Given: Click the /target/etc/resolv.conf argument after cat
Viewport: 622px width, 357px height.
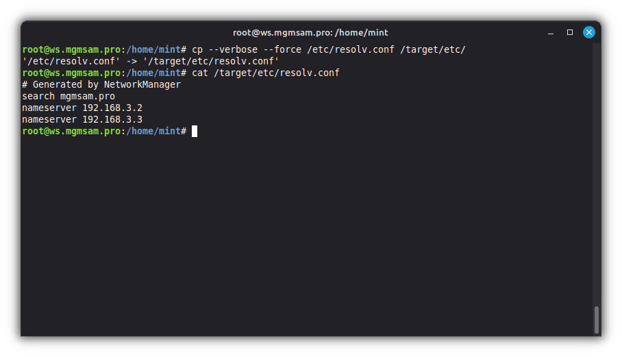Looking at the screenshot, I should [x=277, y=73].
